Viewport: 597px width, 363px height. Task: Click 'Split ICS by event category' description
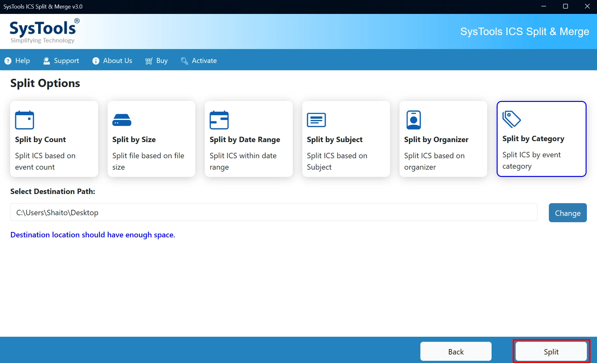coord(531,160)
